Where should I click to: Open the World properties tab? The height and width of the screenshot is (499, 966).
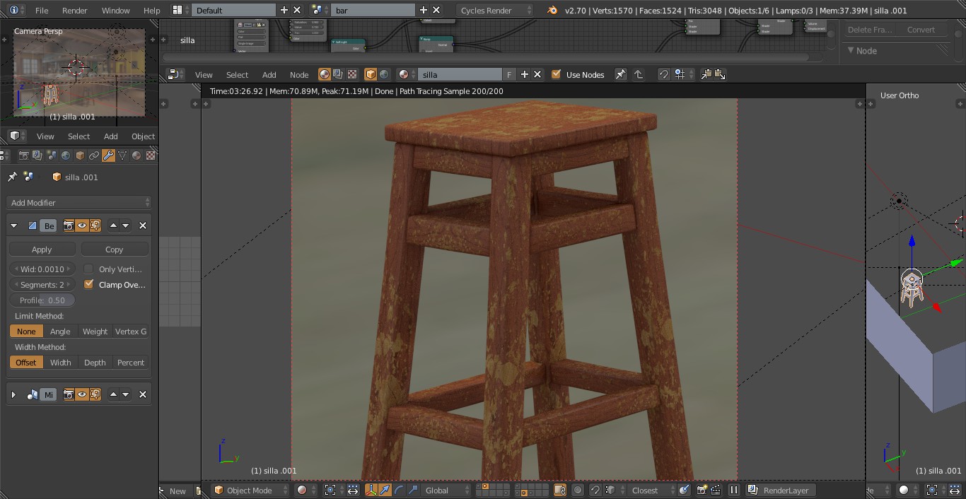tap(66, 155)
